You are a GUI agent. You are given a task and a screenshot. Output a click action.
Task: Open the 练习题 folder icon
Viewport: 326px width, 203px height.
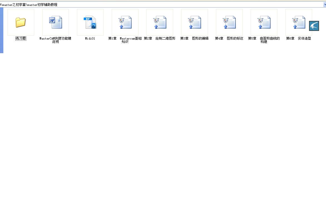[x=21, y=22]
